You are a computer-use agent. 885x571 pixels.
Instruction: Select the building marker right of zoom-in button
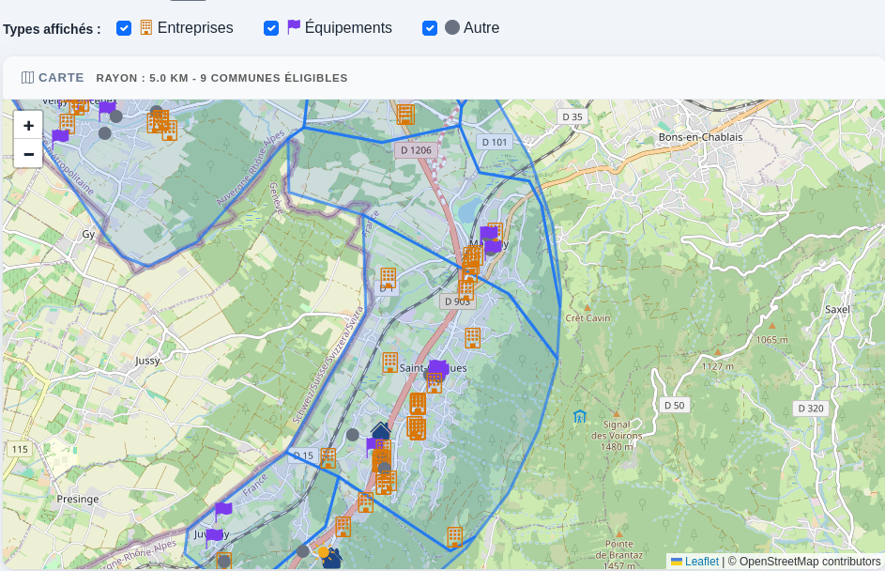(68, 124)
